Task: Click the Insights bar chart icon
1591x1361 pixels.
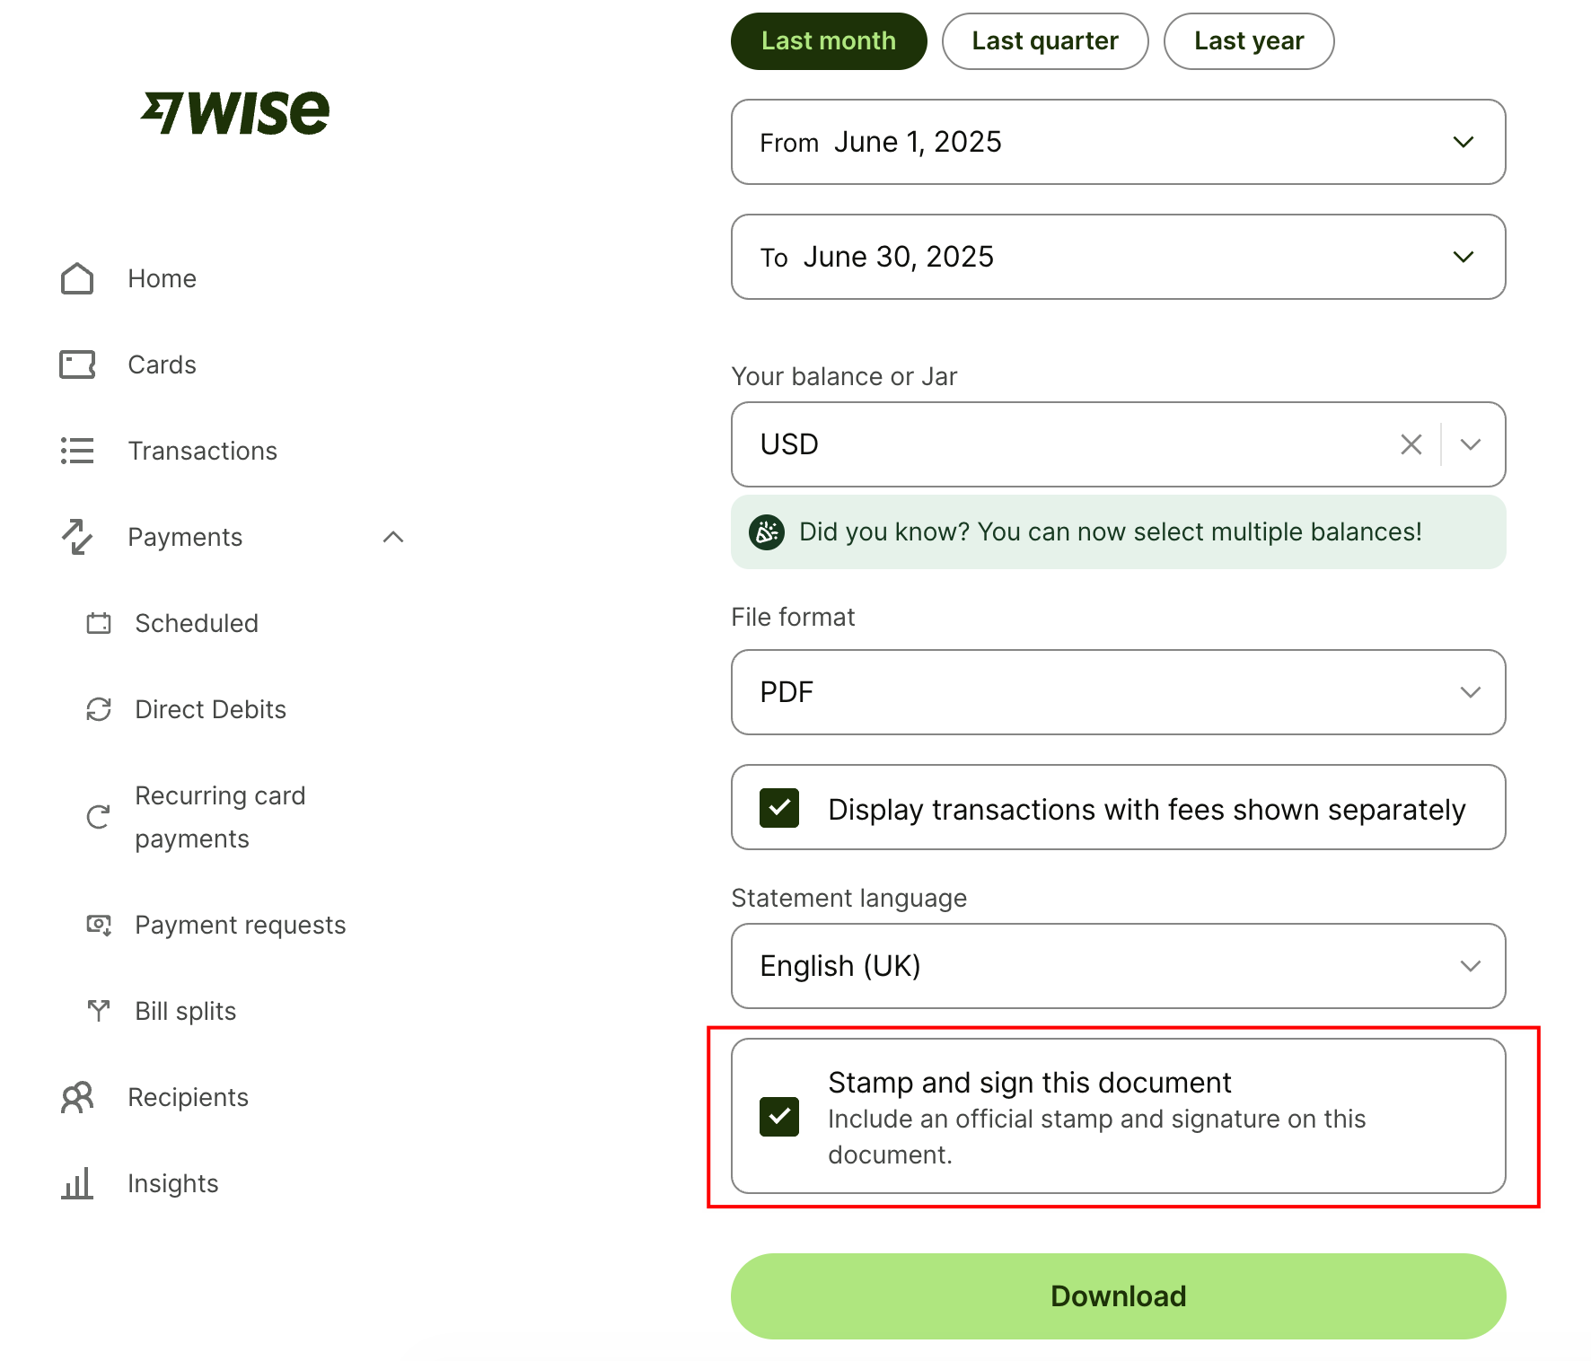Action: 77,1183
